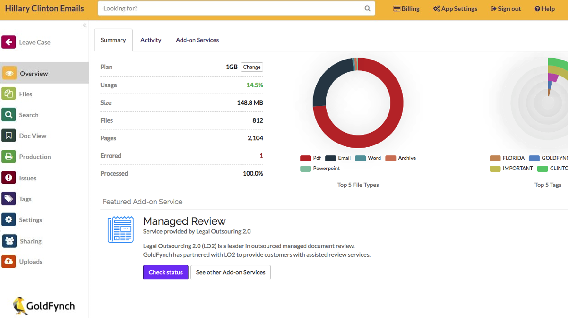Open the Add-on Services tab

[197, 40]
